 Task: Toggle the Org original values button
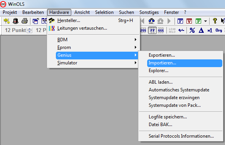tap(219, 30)
